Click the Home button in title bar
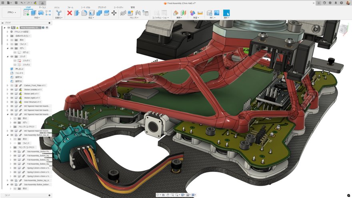352x198 pixels. [42, 3]
